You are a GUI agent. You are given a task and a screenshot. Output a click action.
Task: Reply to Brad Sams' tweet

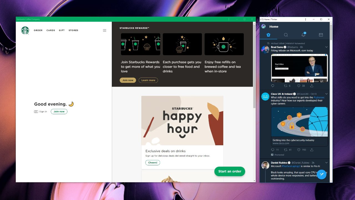pos(273,86)
